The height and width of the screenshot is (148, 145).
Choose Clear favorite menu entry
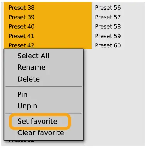click(44, 133)
